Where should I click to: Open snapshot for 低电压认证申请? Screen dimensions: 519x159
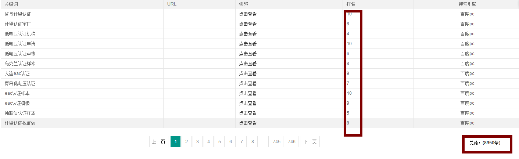(248, 44)
